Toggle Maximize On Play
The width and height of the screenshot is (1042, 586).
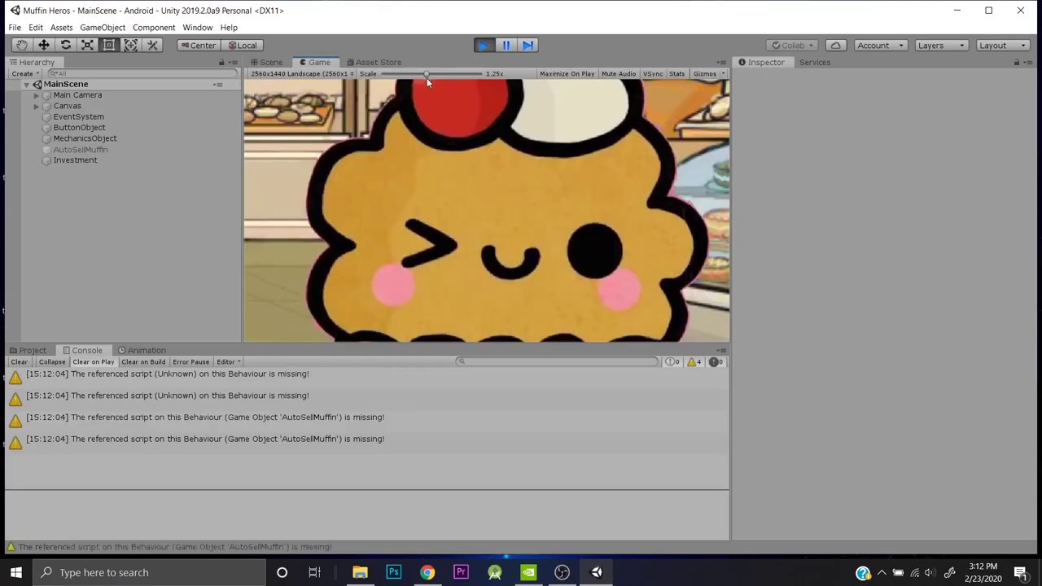tap(567, 74)
